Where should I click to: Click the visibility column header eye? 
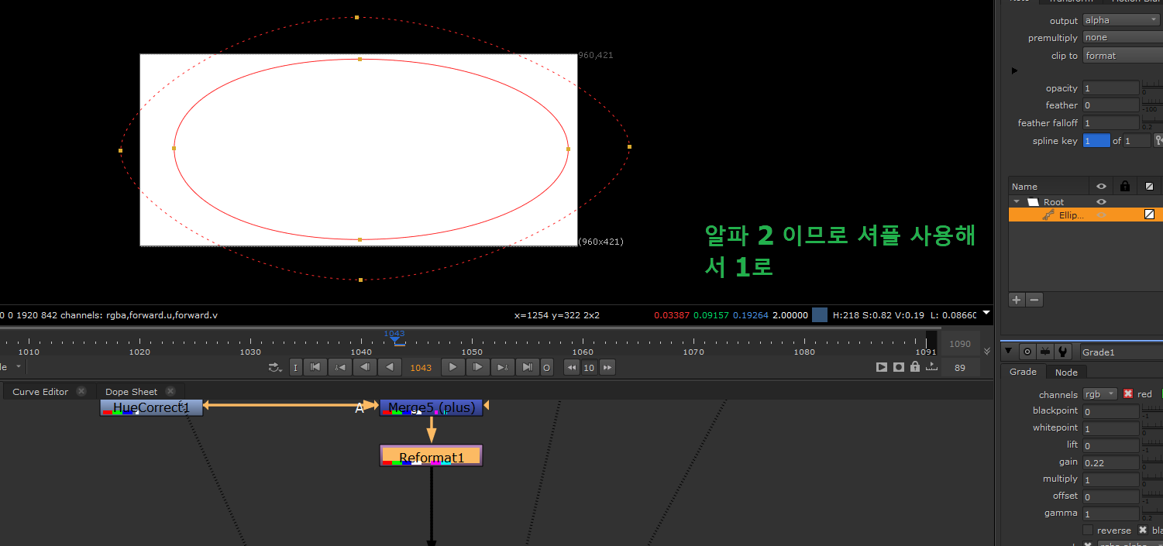coord(1100,186)
